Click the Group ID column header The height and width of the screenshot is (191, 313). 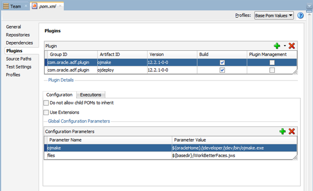point(73,54)
